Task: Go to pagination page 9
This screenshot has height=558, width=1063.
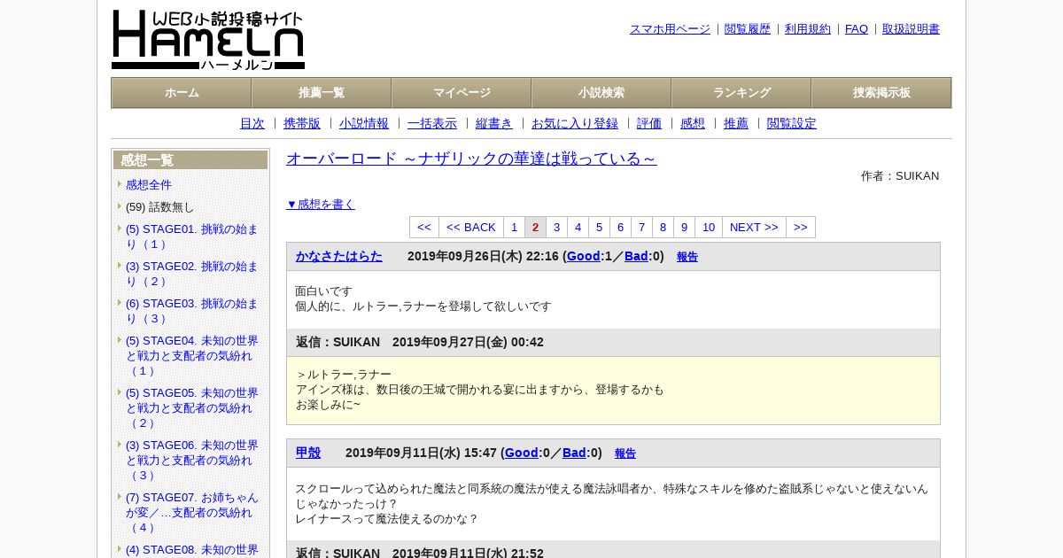Action: point(685,228)
